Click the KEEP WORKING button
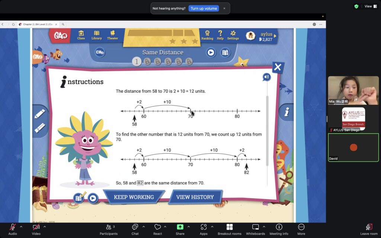Image resolution: width=381 pixels, height=238 pixels. coord(134,197)
